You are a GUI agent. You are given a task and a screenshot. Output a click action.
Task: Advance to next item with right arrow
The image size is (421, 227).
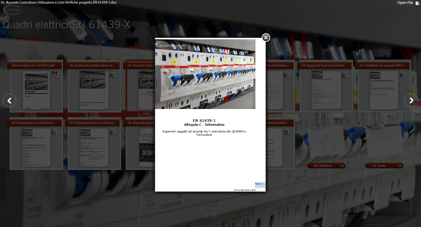click(x=411, y=101)
